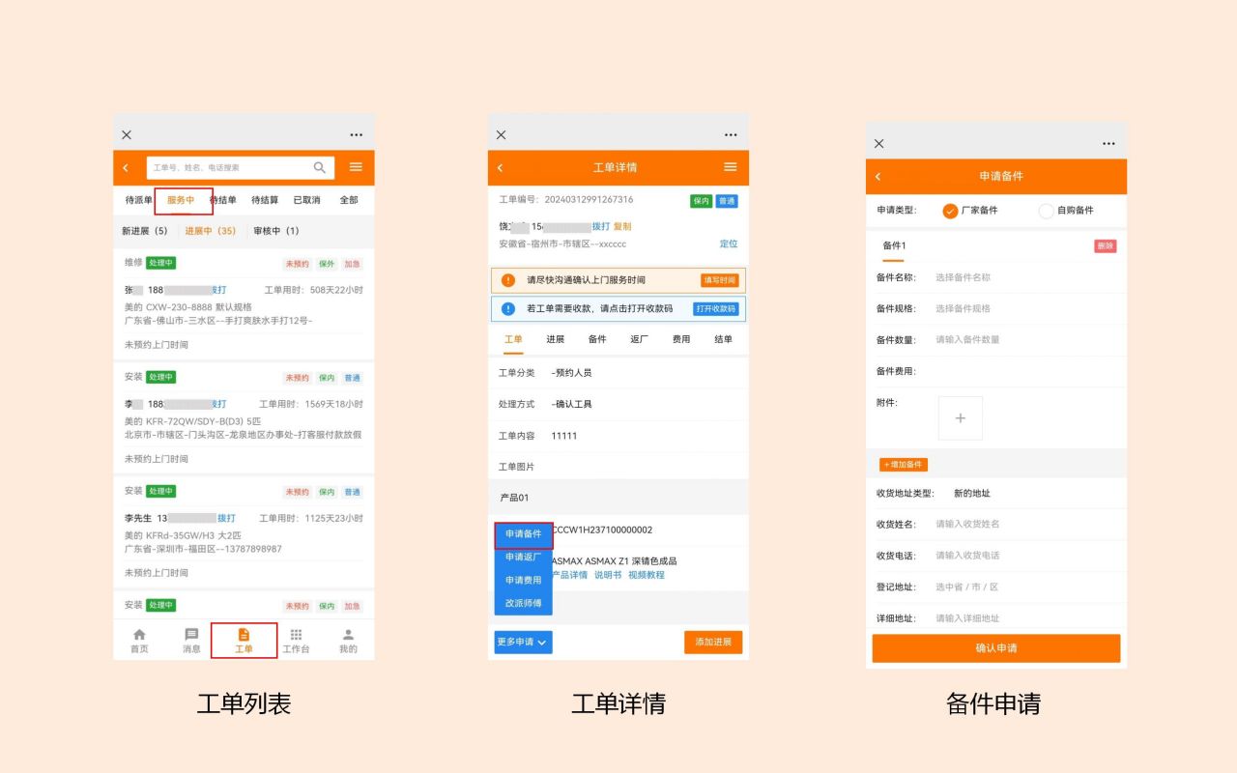Click the 请输入备件数量 input field

click(x=1027, y=340)
